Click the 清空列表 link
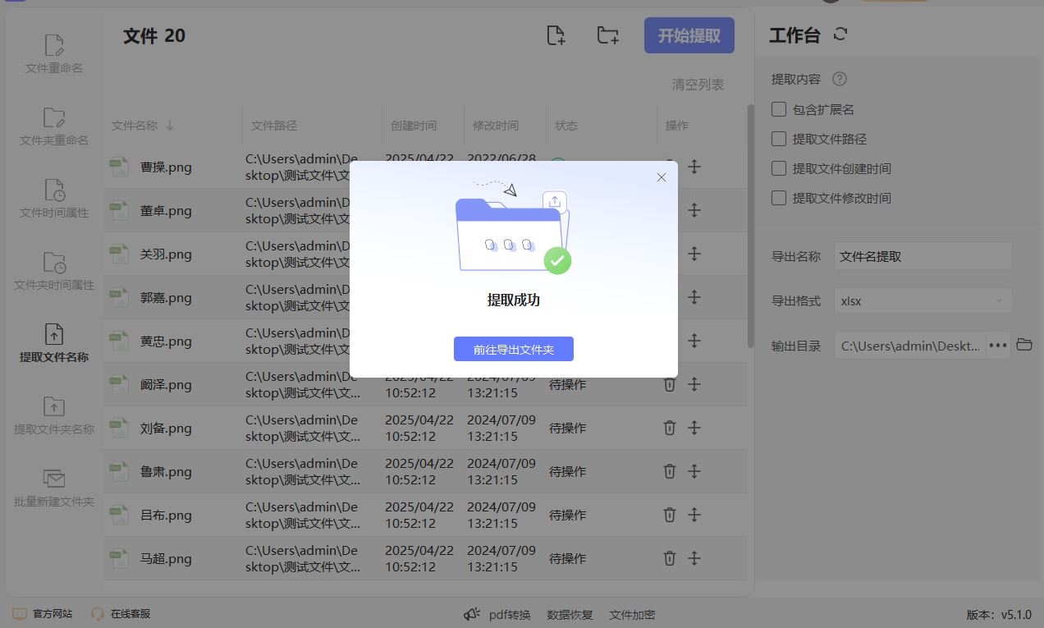The image size is (1044, 628). coord(698,85)
